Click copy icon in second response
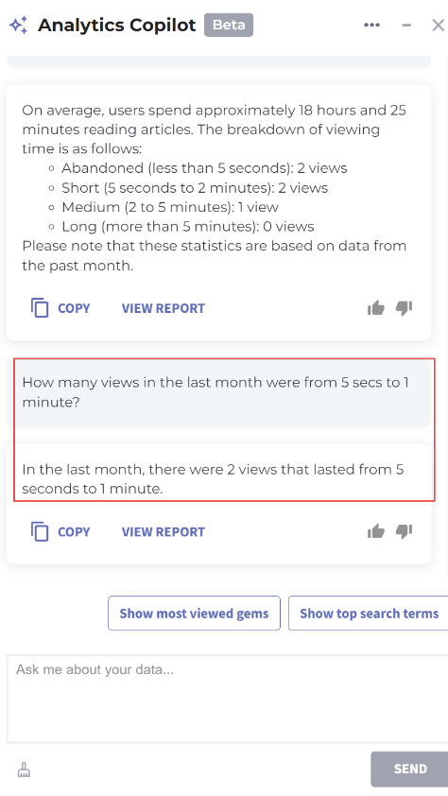Image resolution: width=448 pixels, height=796 pixels. [40, 531]
